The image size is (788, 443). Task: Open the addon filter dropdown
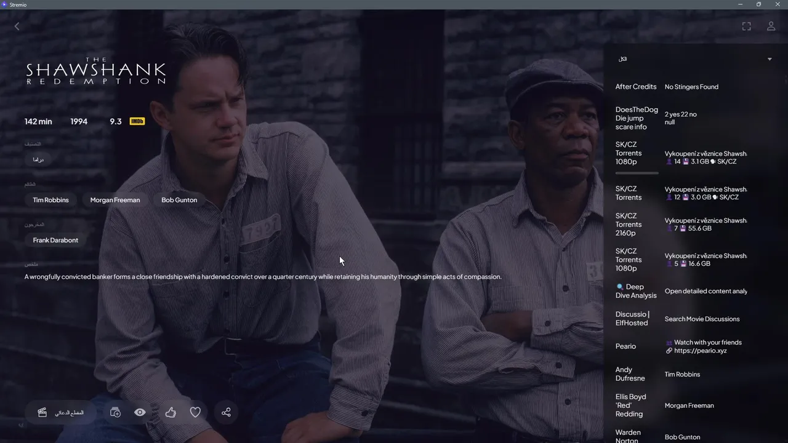coord(695,59)
